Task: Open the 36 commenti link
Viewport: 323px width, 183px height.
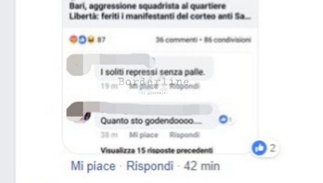Action: (x=176, y=40)
